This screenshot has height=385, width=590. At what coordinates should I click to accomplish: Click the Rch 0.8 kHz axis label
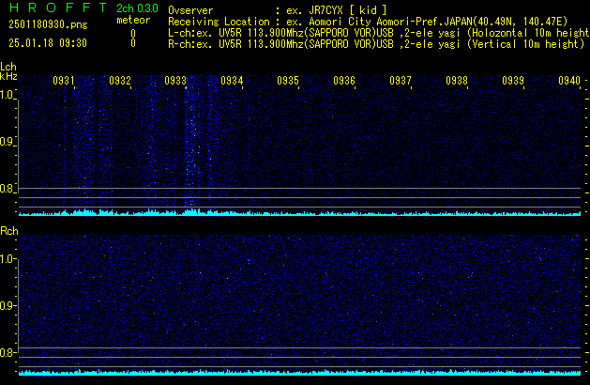7,352
